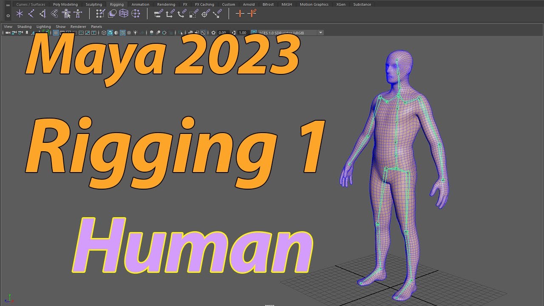
Task: Switch to the Motion Graphics shelf tab
Action: (314, 4)
